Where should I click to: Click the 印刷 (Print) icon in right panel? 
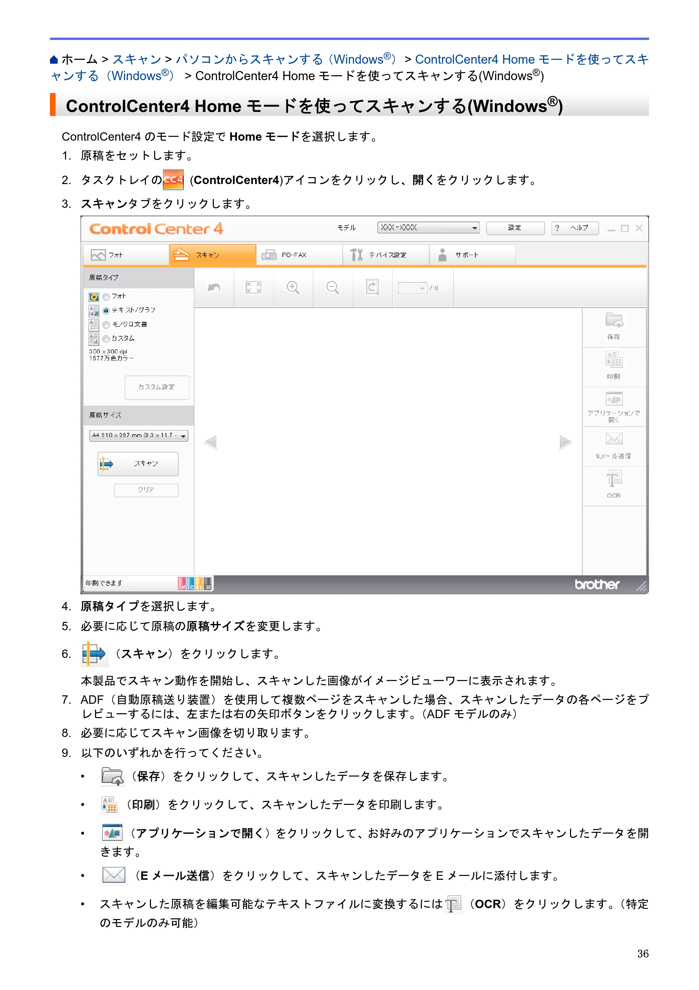click(x=614, y=360)
